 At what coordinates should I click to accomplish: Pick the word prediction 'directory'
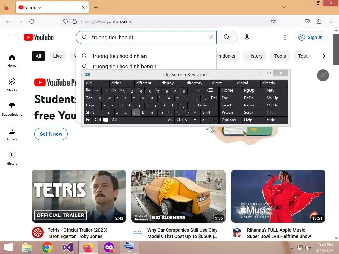tap(197, 83)
